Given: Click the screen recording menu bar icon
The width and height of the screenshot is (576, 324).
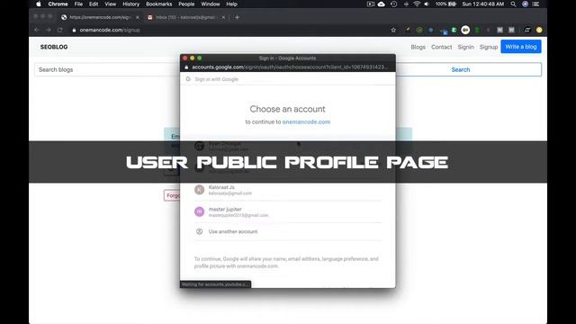Looking at the screenshot, I should [x=371, y=4].
